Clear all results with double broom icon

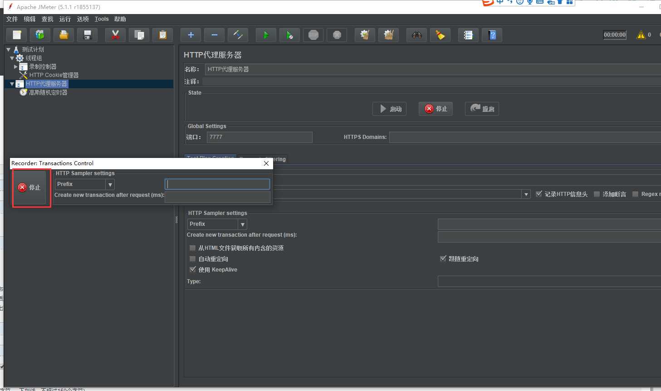pyautogui.click(x=388, y=35)
